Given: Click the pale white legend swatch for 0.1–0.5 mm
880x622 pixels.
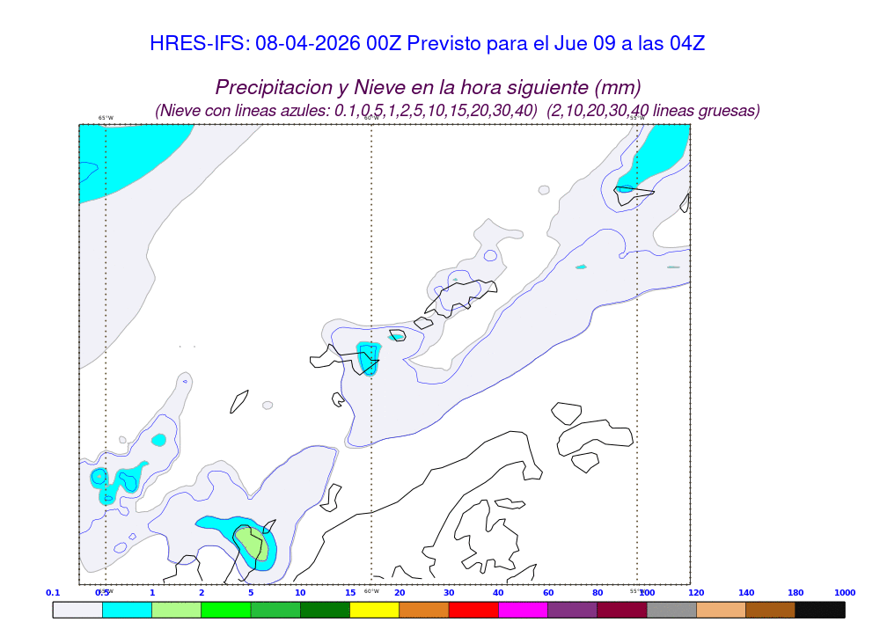Looking at the screenshot, I should [x=77, y=609].
